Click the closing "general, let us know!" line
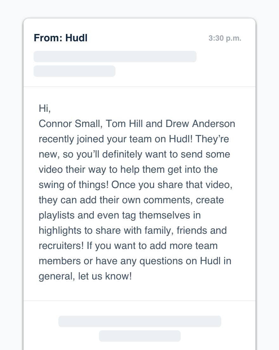 (x=85, y=276)
